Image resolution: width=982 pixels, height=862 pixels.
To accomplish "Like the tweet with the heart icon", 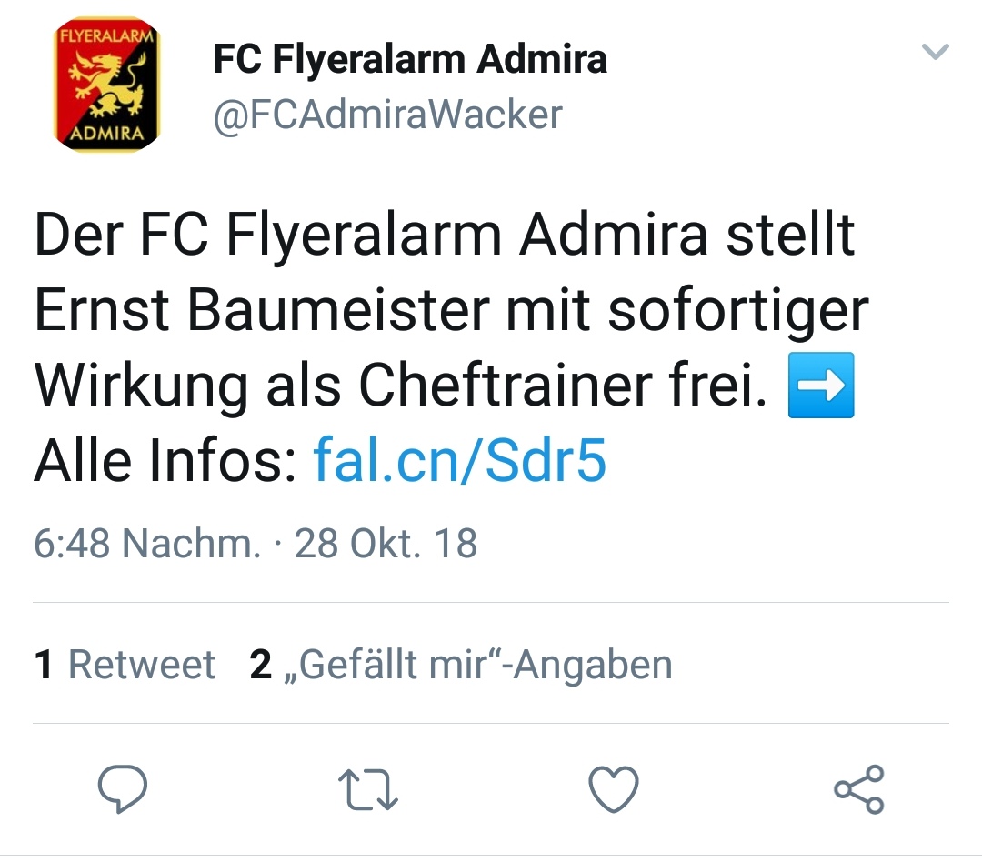I will pyautogui.click(x=614, y=788).
